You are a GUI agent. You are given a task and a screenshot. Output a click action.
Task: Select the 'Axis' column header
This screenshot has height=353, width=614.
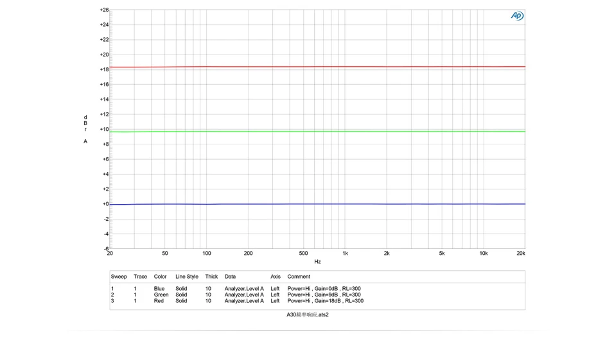click(276, 276)
